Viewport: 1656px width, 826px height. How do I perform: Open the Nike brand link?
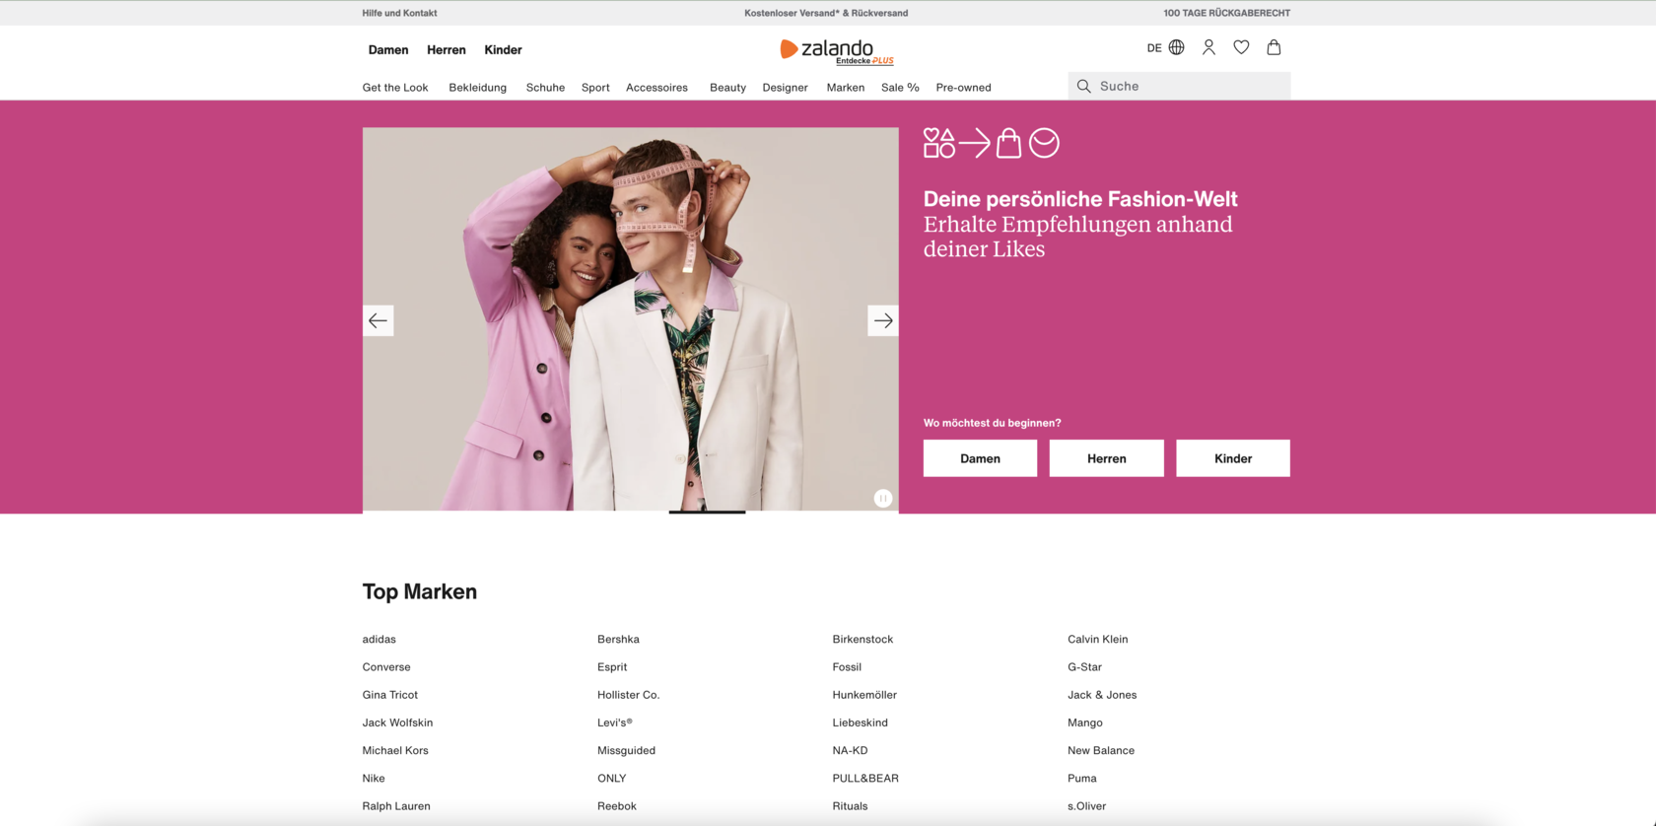[374, 778]
